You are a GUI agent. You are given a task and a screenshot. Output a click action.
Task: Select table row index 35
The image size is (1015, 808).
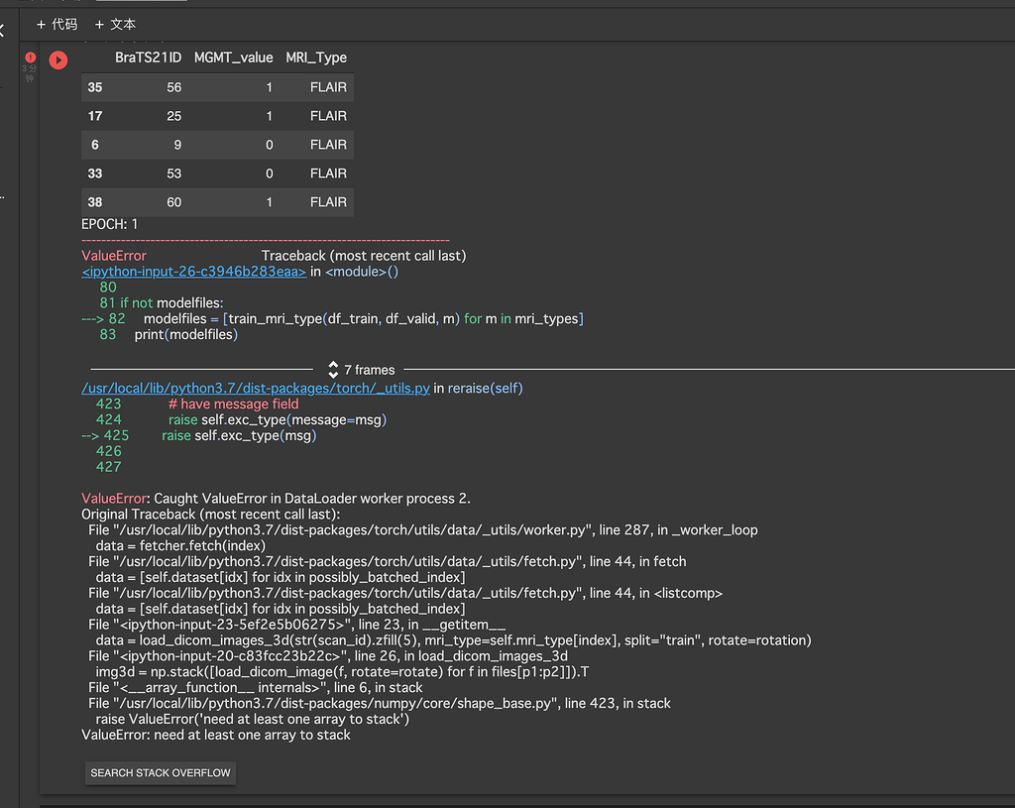click(x=94, y=87)
